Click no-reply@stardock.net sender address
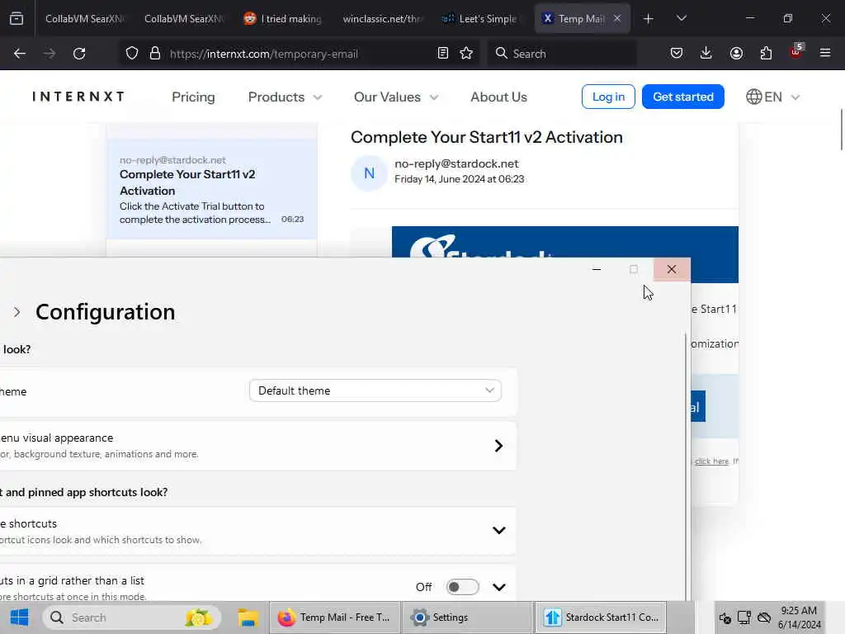The image size is (845, 634). click(x=456, y=163)
